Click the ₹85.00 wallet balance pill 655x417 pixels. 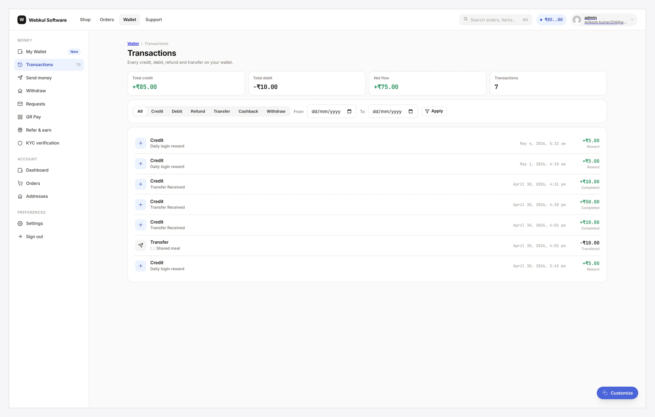click(551, 20)
